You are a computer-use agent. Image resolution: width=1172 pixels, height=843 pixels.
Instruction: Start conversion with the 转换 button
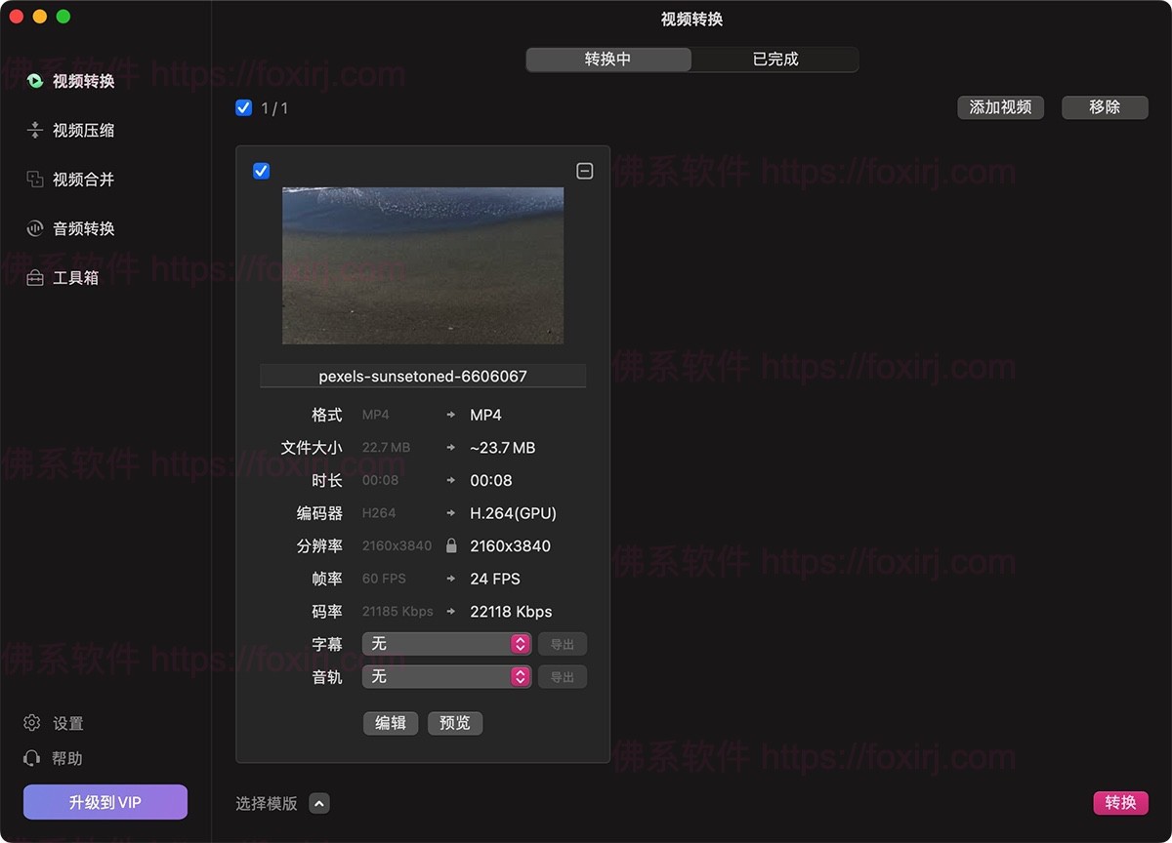coord(1120,803)
